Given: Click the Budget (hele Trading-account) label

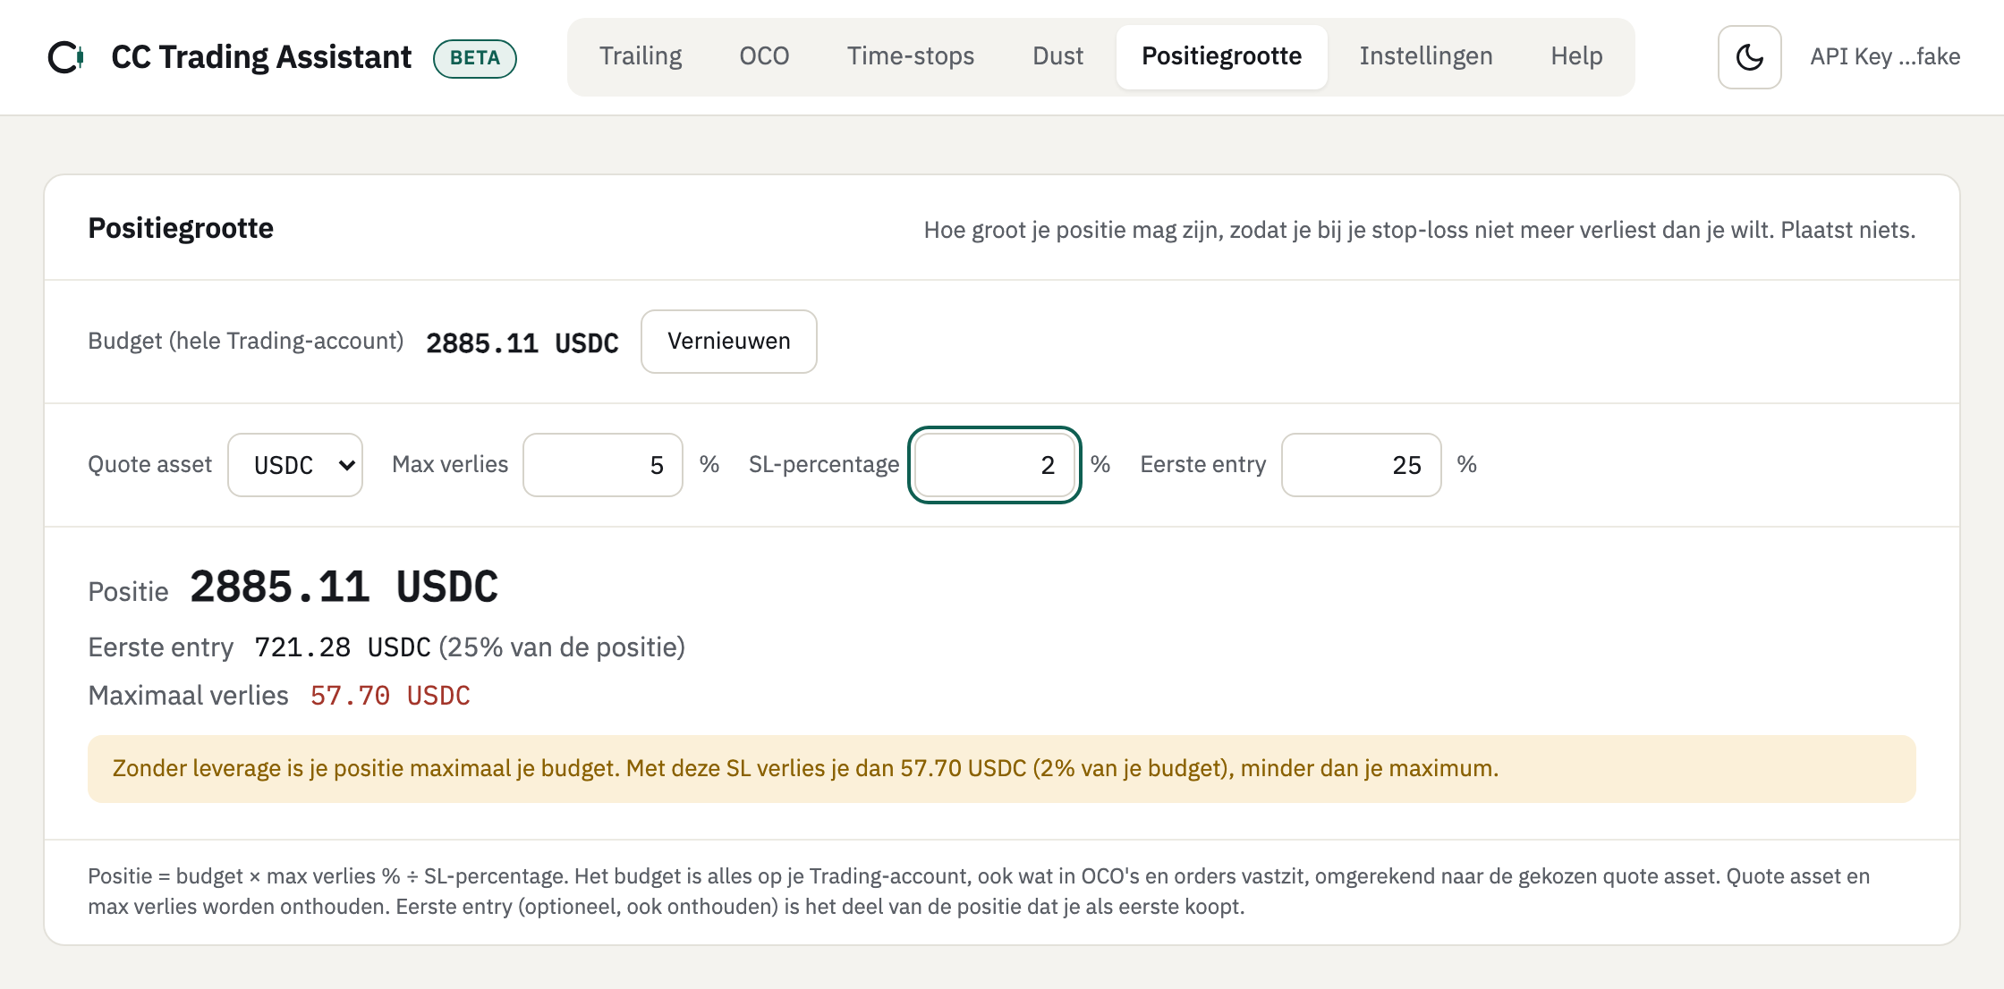Looking at the screenshot, I should pyautogui.click(x=245, y=341).
